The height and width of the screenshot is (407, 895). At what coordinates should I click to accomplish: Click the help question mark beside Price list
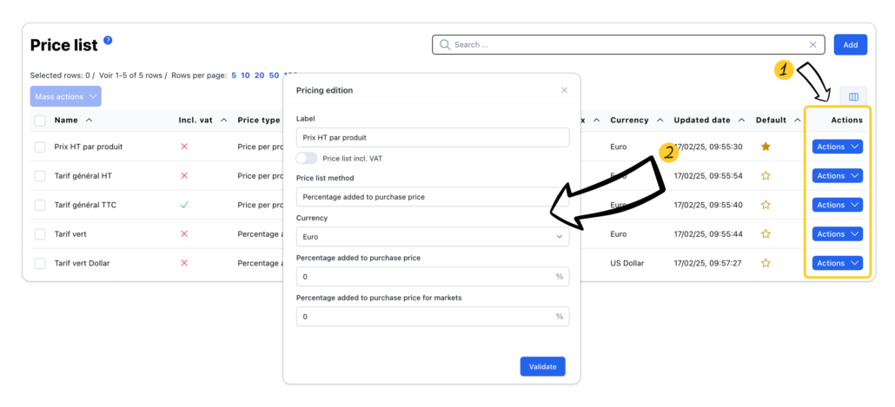pos(108,40)
